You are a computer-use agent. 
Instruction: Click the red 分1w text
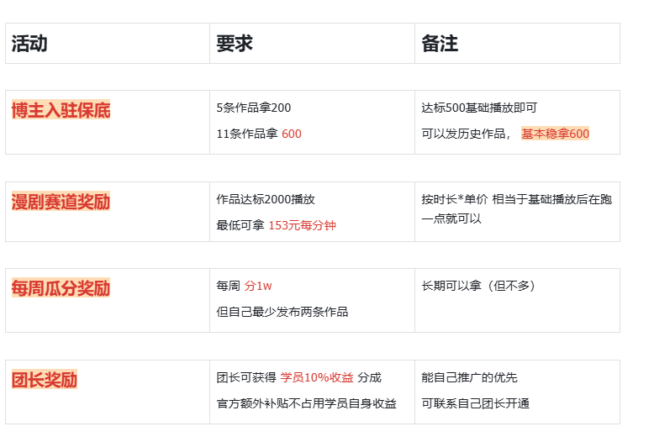pos(258,286)
